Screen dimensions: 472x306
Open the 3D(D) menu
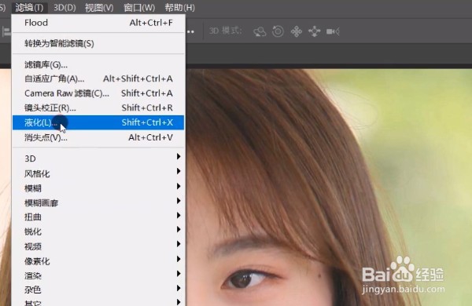click(65, 7)
